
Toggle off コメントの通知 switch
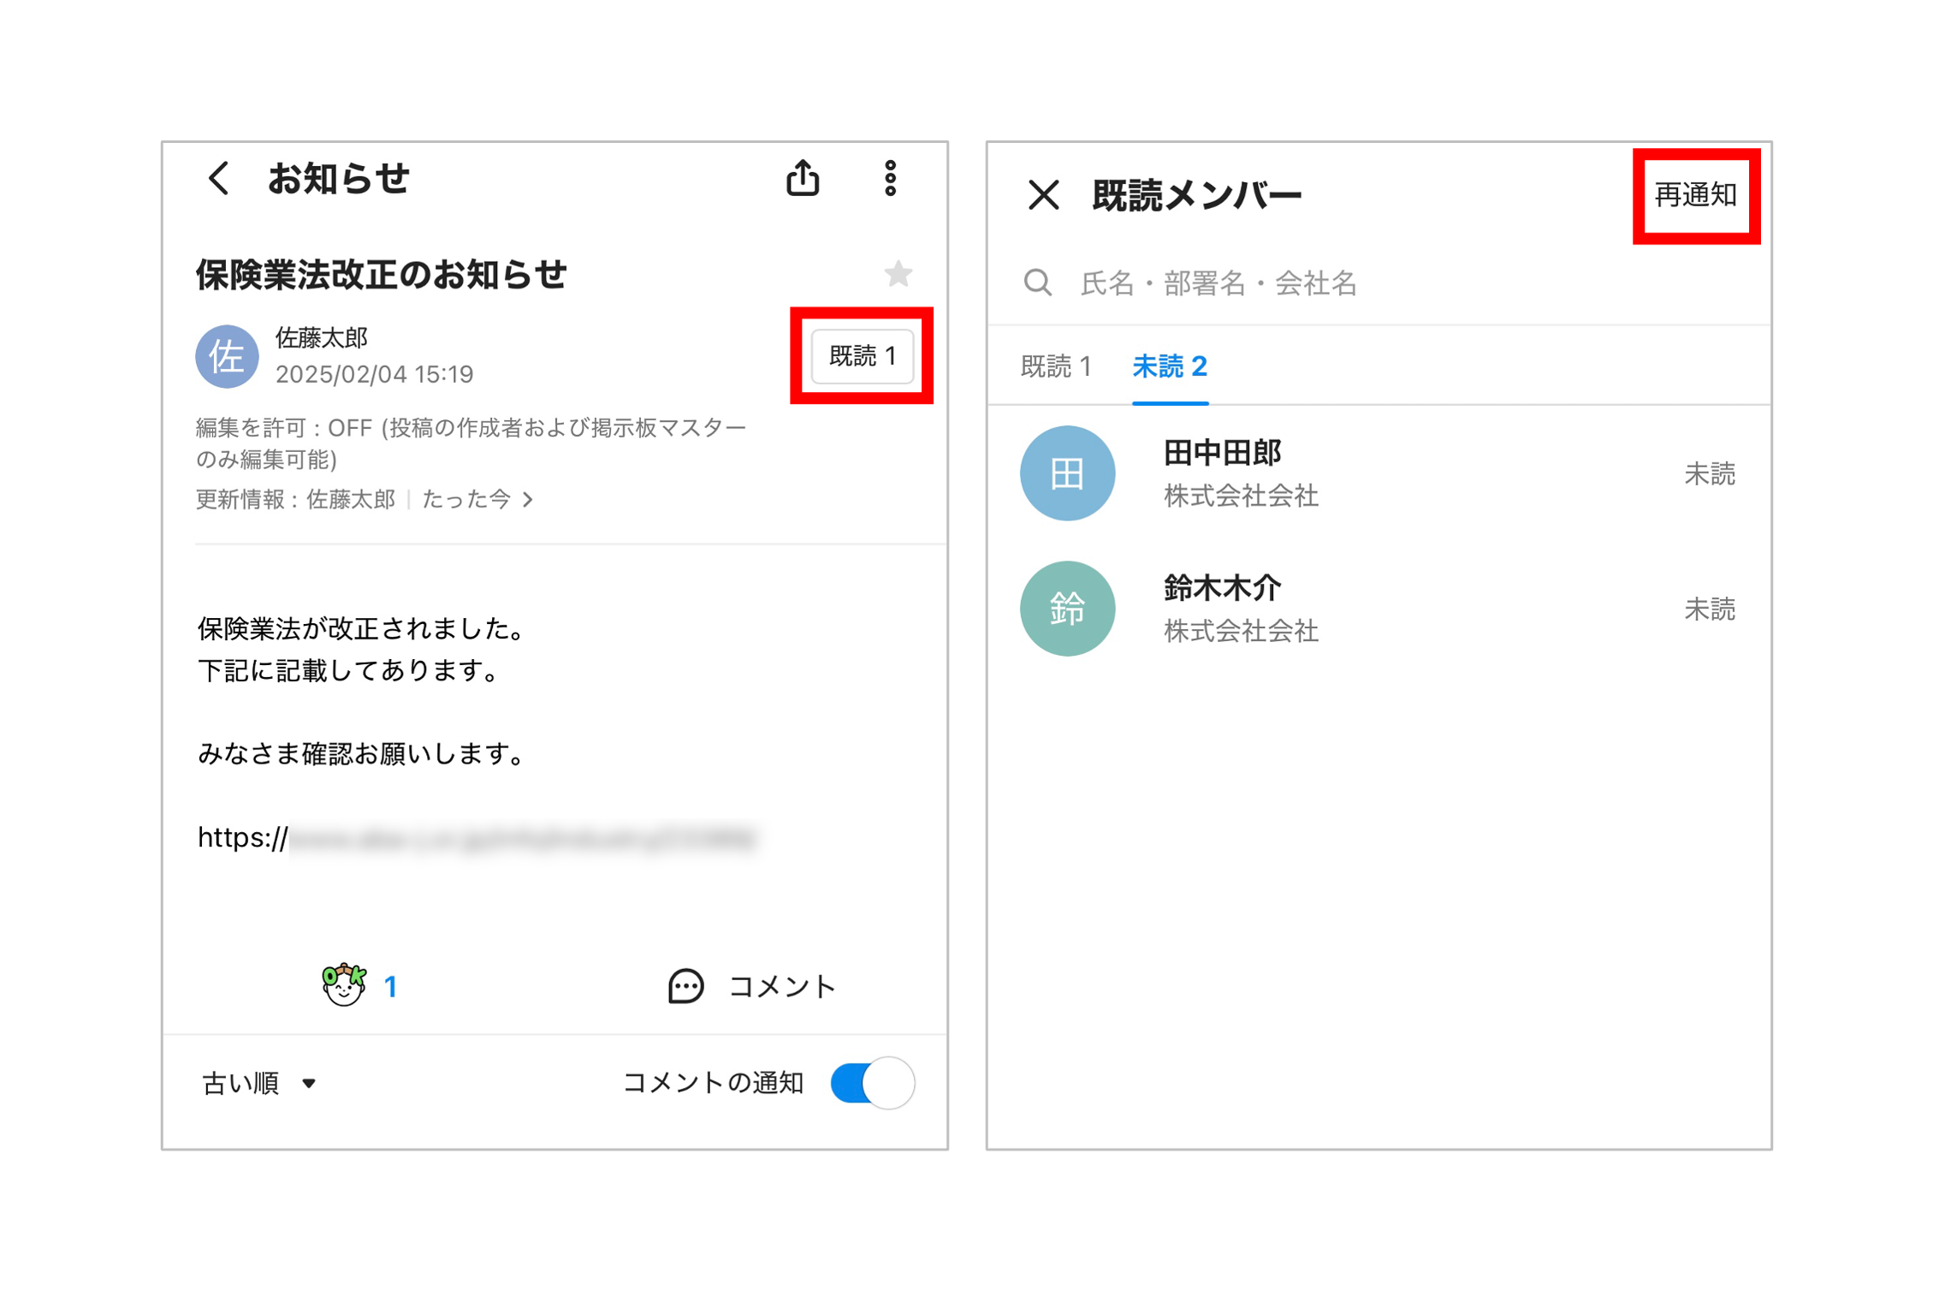point(873,1083)
